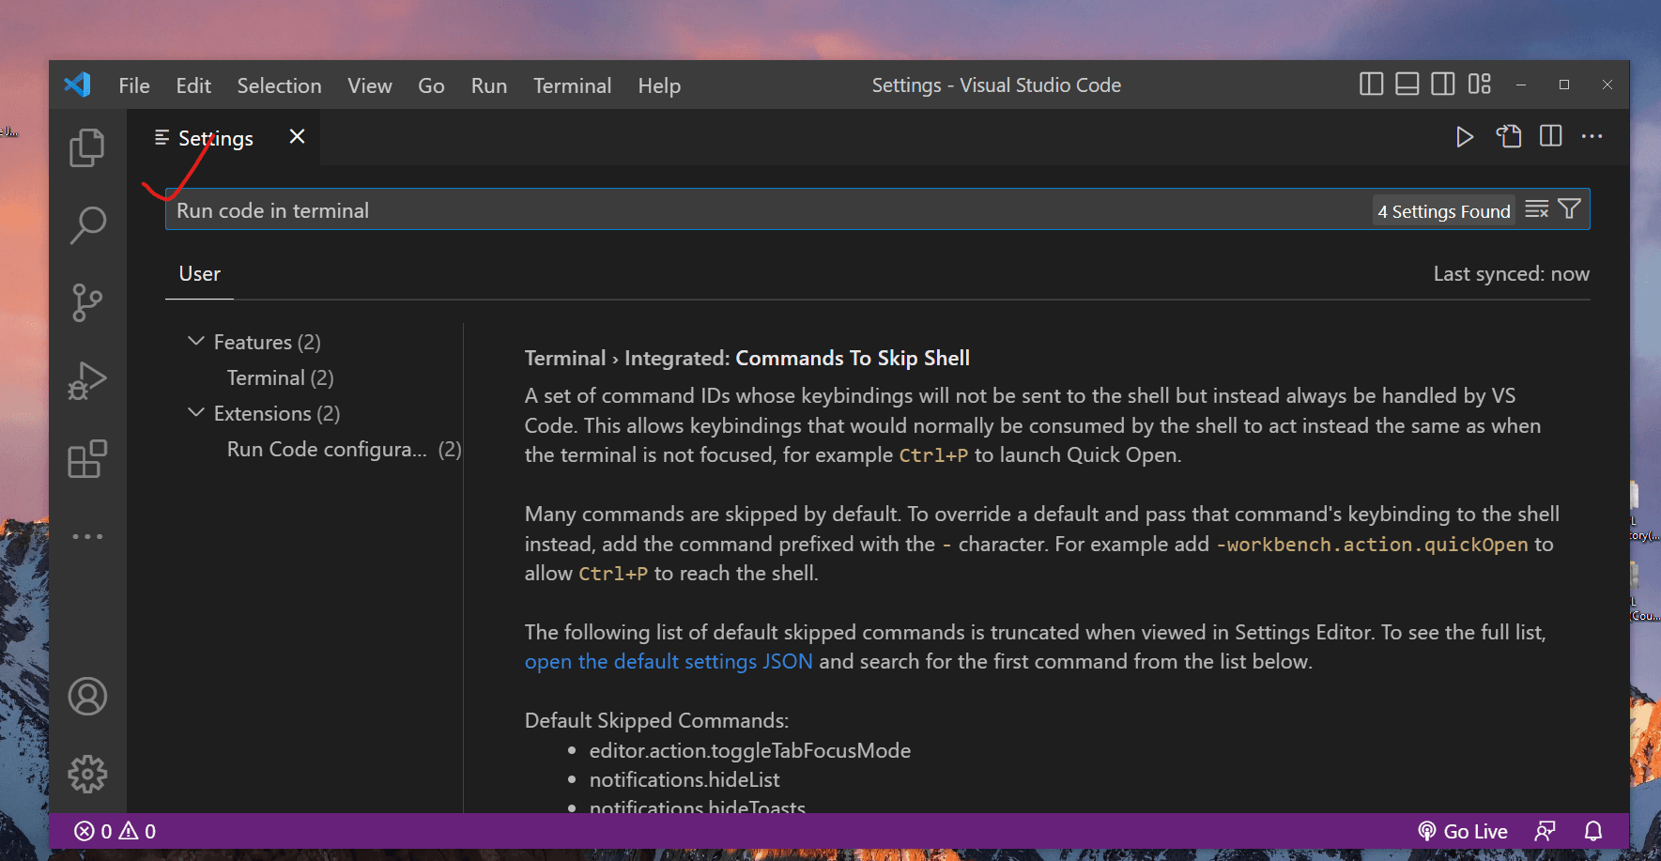Screen dimensions: 1661x861
Task: Clear the settings search input
Action: click(1536, 209)
